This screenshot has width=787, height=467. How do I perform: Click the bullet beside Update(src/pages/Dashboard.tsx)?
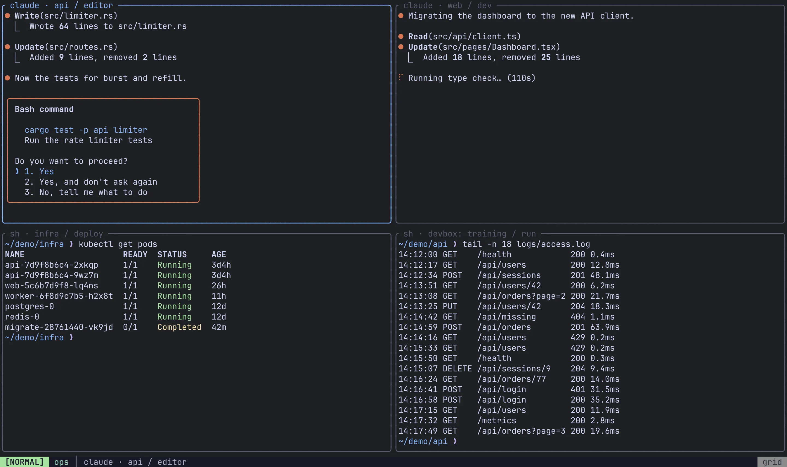(401, 47)
